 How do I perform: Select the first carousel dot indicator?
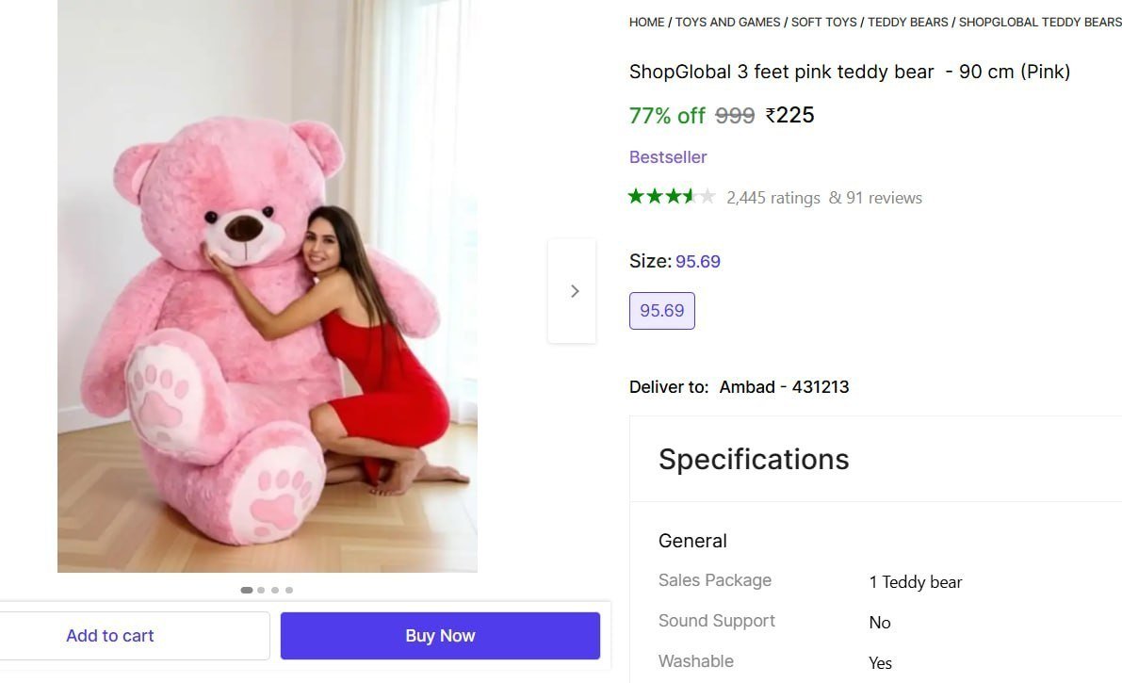247,590
